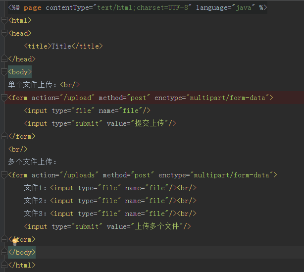Click the highlighted opening <body> tag
Image resolution: width=304 pixels, height=272 pixels.
click(x=20, y=72)
